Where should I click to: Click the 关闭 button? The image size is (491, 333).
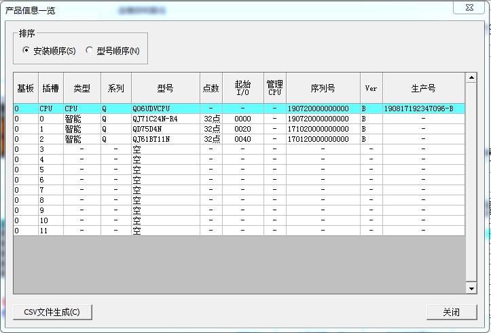pos(451,312)
